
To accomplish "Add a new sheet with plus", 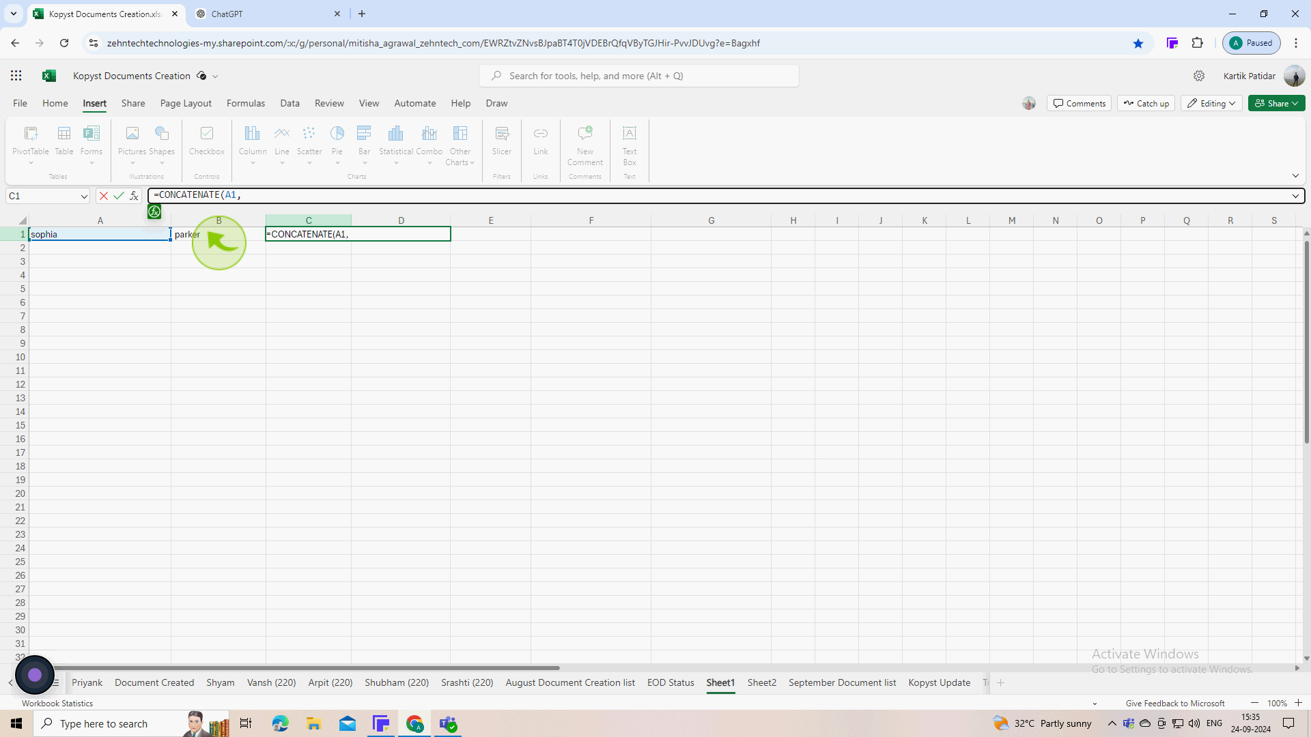I will point(1000,682).
